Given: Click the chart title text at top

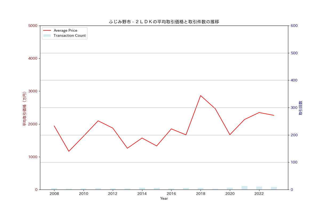Looking at the screenshot, I should click(x=164, y=22).
